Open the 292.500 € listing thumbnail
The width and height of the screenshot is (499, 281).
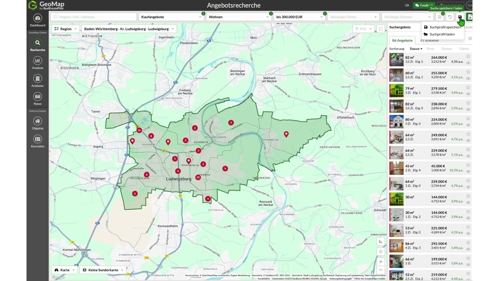[396, 246]
